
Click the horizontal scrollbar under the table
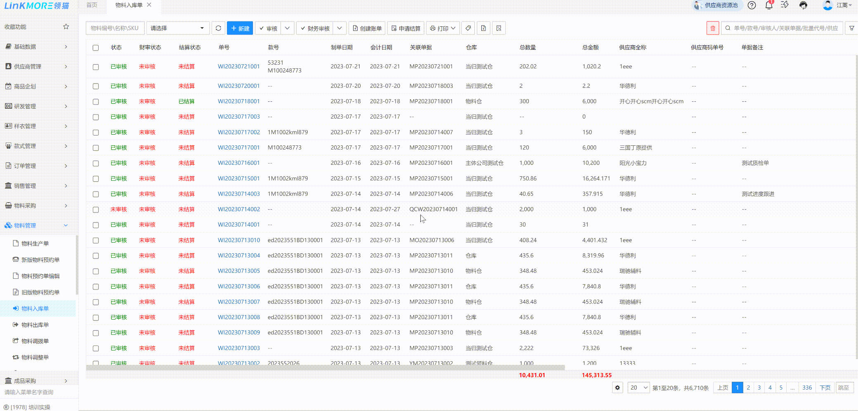point(325,367)
